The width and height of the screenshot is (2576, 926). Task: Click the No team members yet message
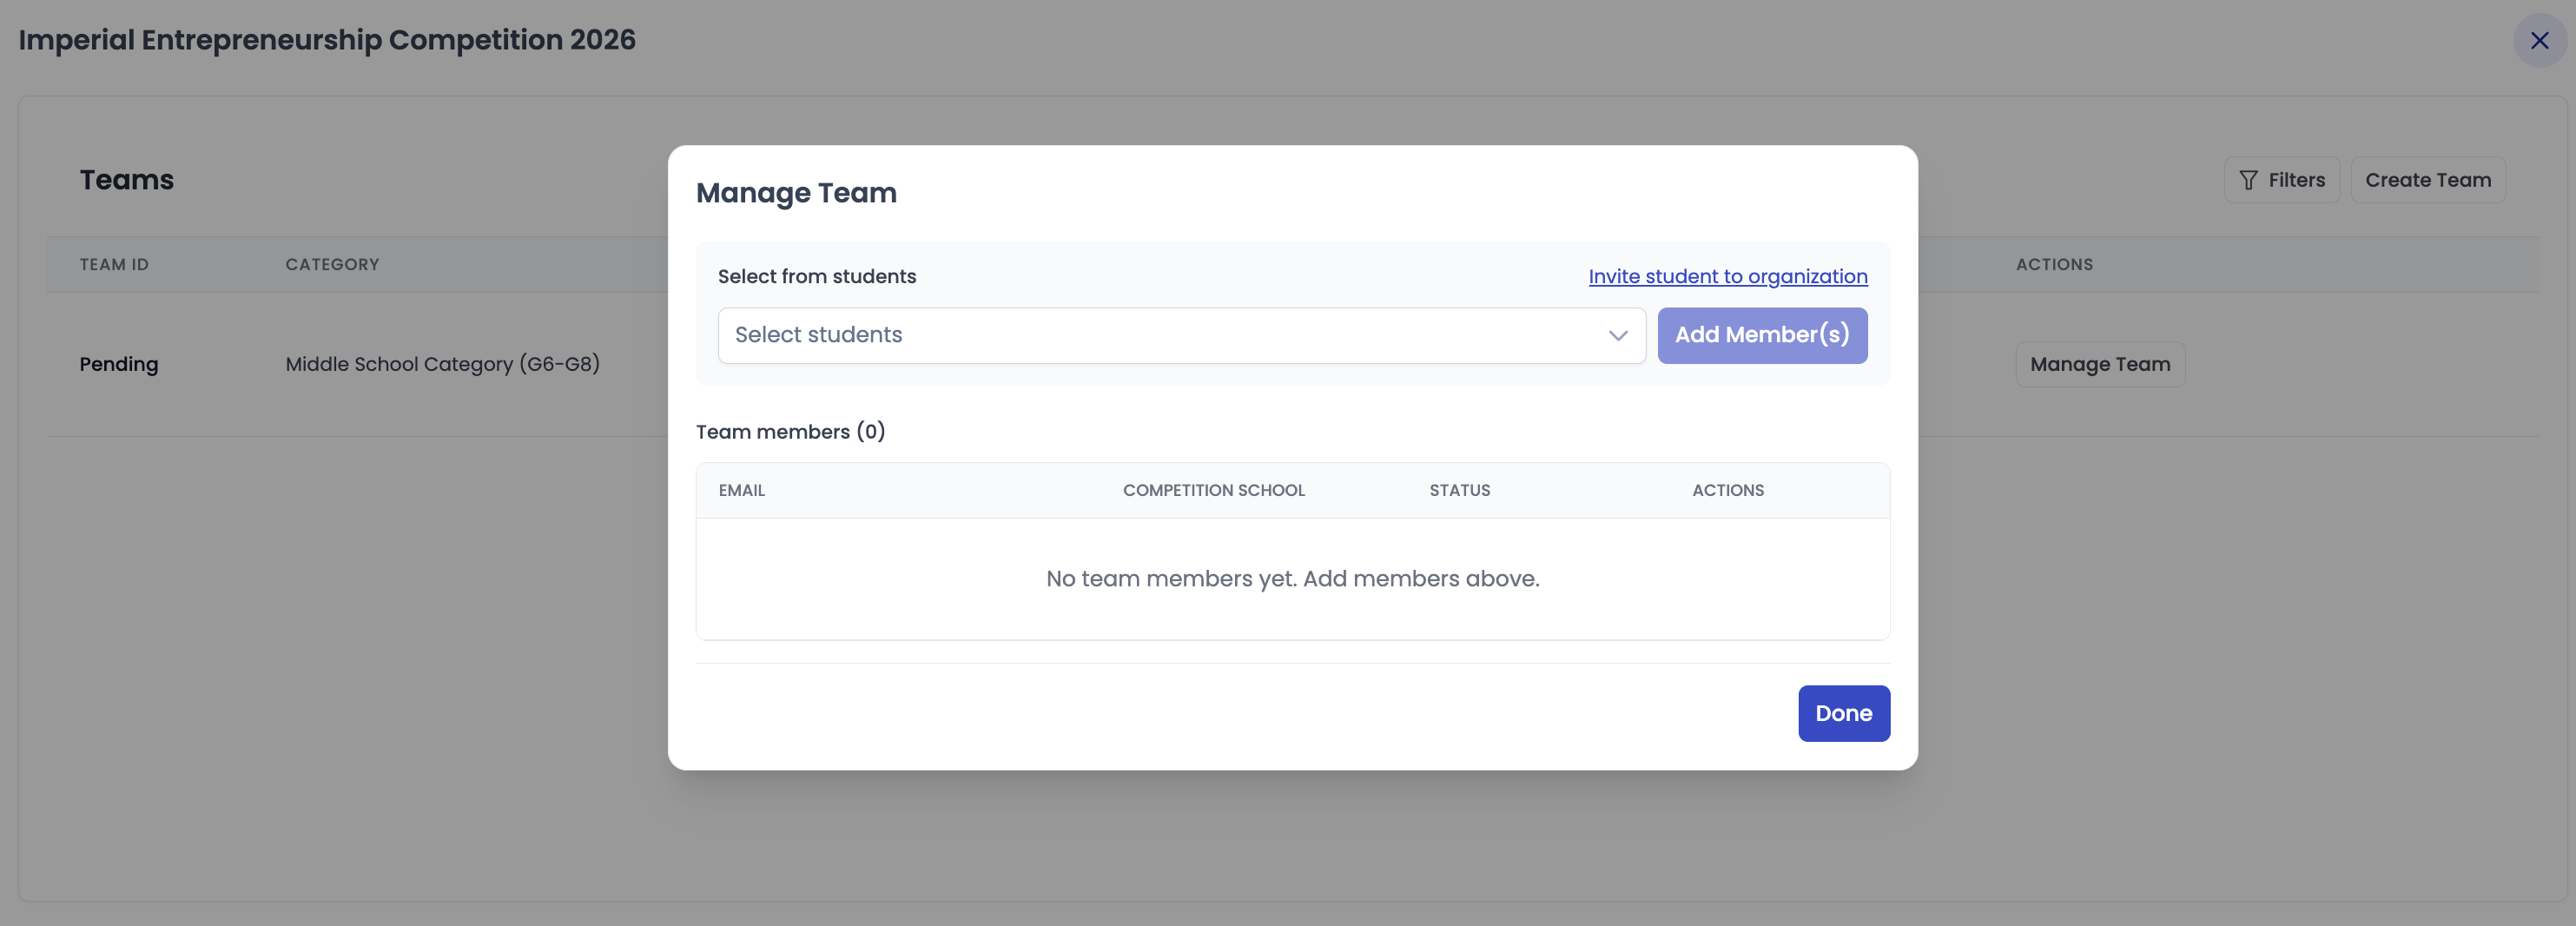coord(1292,579)
